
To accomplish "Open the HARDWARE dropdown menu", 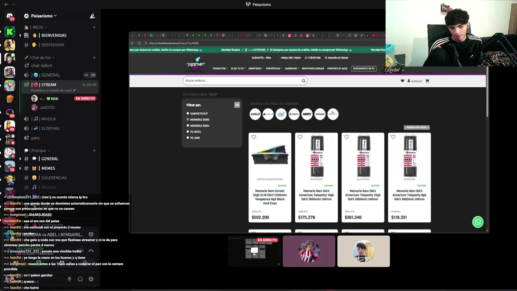I will pyautogui.click(x=292, y=69).
